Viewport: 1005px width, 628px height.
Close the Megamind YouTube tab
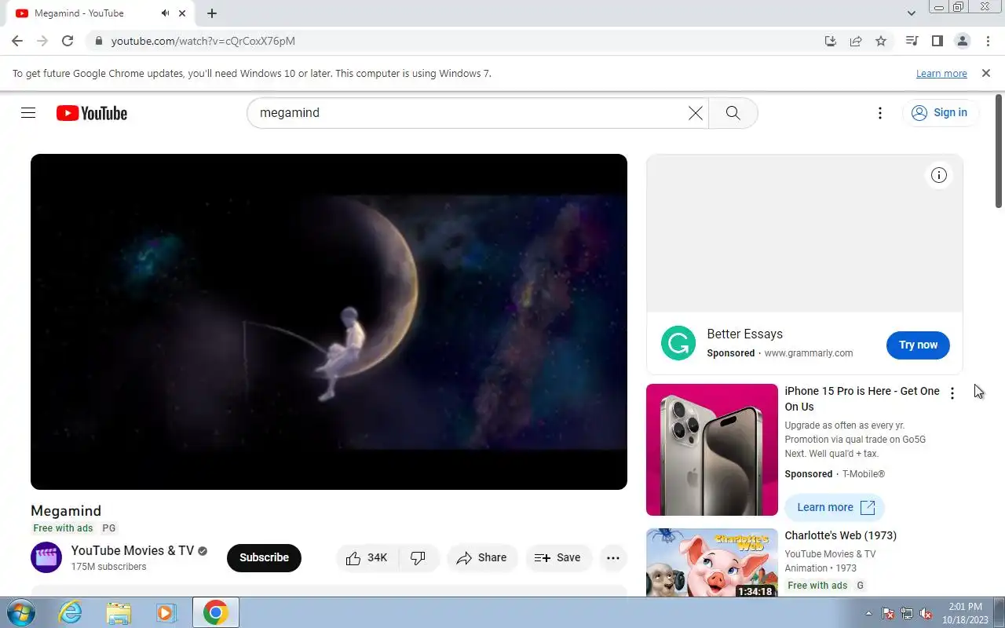(x=182, y=13)
